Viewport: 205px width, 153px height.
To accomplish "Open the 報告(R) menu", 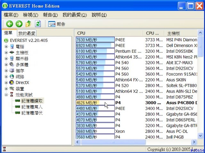I will pos(50,15).
